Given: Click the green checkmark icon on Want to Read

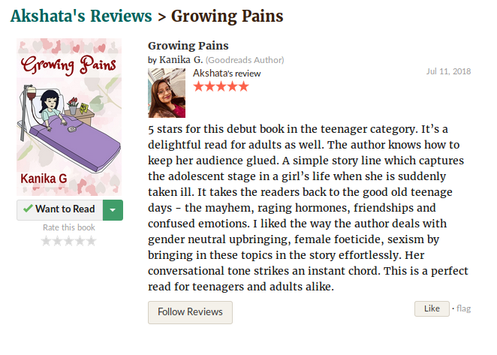Looking at the screenshot, I should pos(28,208).
